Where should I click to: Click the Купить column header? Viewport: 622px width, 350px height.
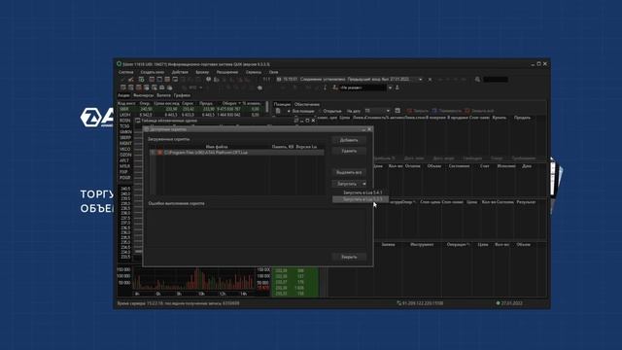coord(499,118)
